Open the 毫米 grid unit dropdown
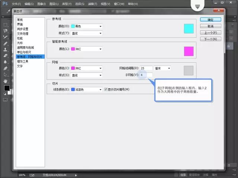Image resolution: width=238 pixels, height=178 pixels. pos(163,68)
